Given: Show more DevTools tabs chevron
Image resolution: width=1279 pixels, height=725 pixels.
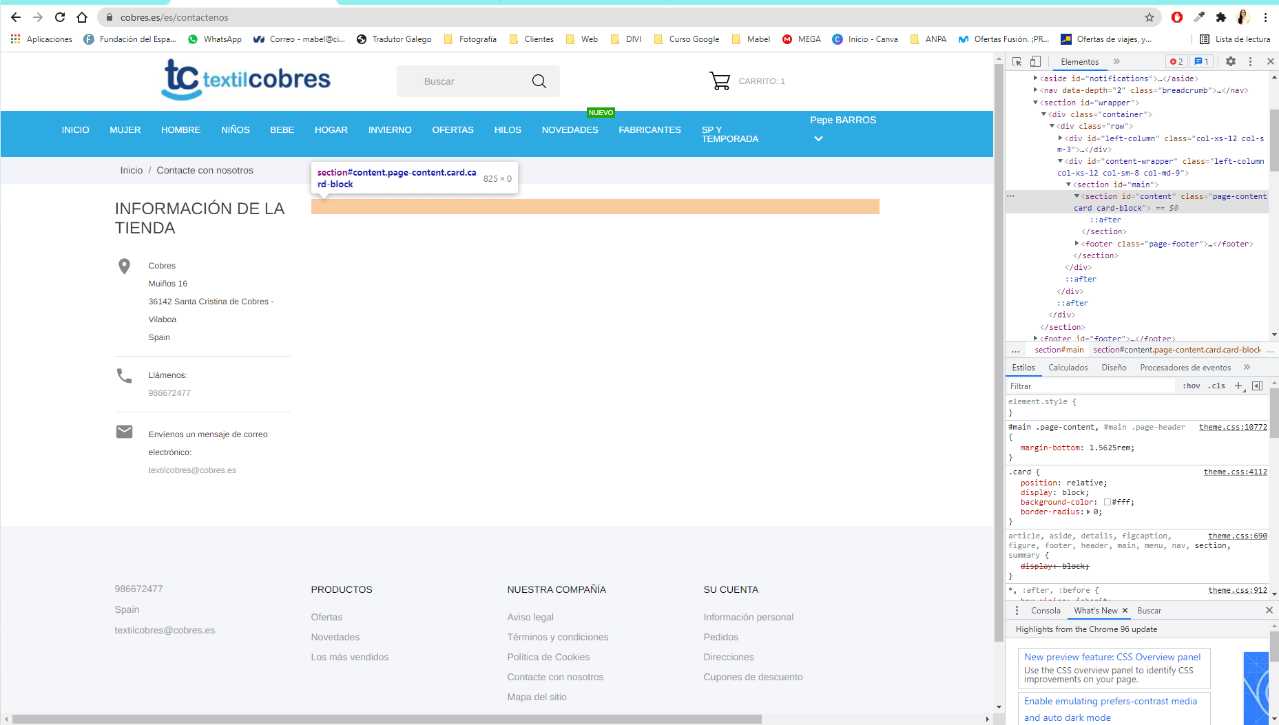Looking at the screenshot, I should 1116,61.
